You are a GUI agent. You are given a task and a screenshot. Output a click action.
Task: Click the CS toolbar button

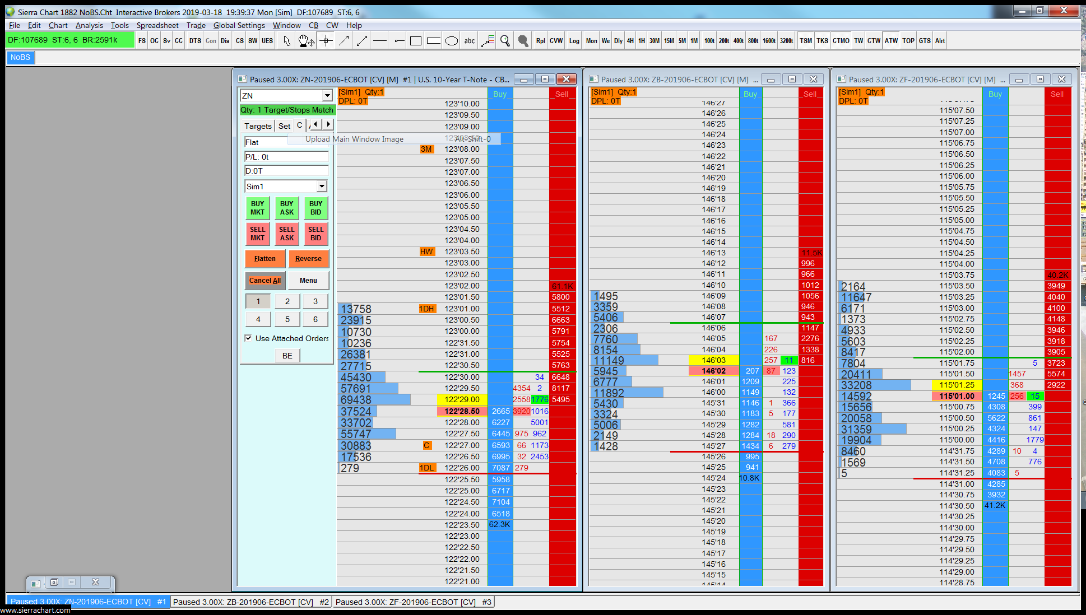point(240,41)
